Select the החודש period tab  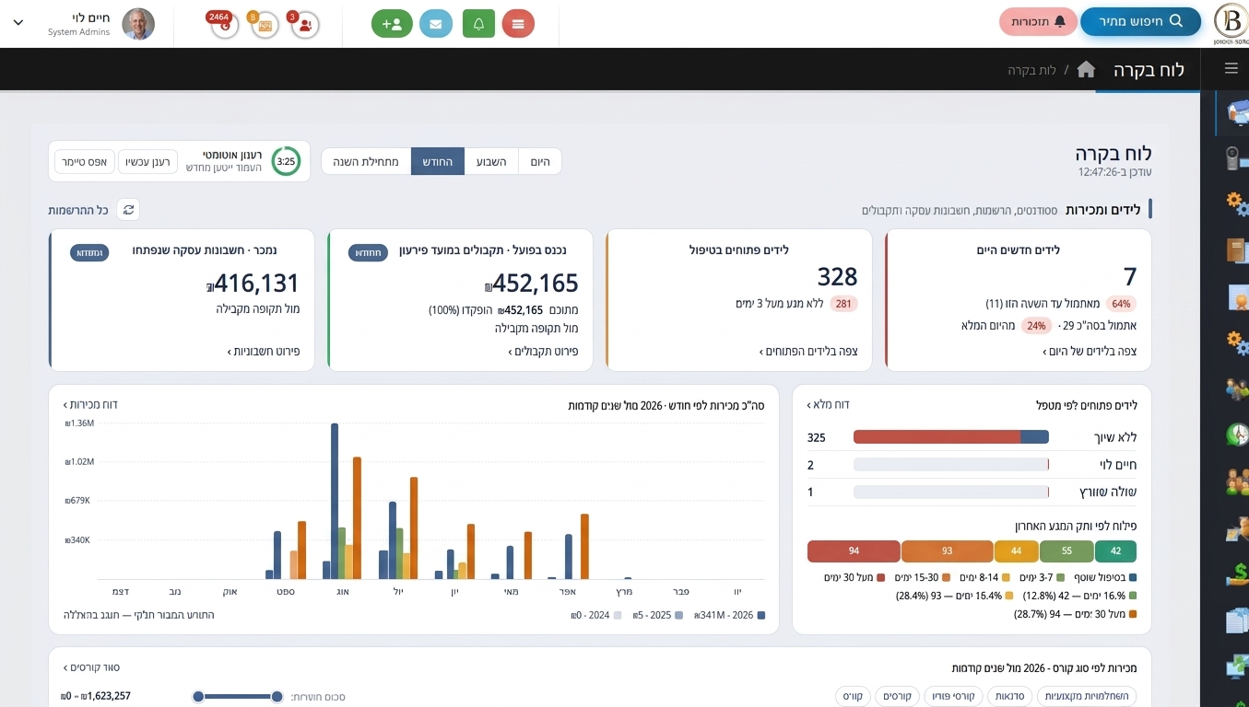(438, 161)
